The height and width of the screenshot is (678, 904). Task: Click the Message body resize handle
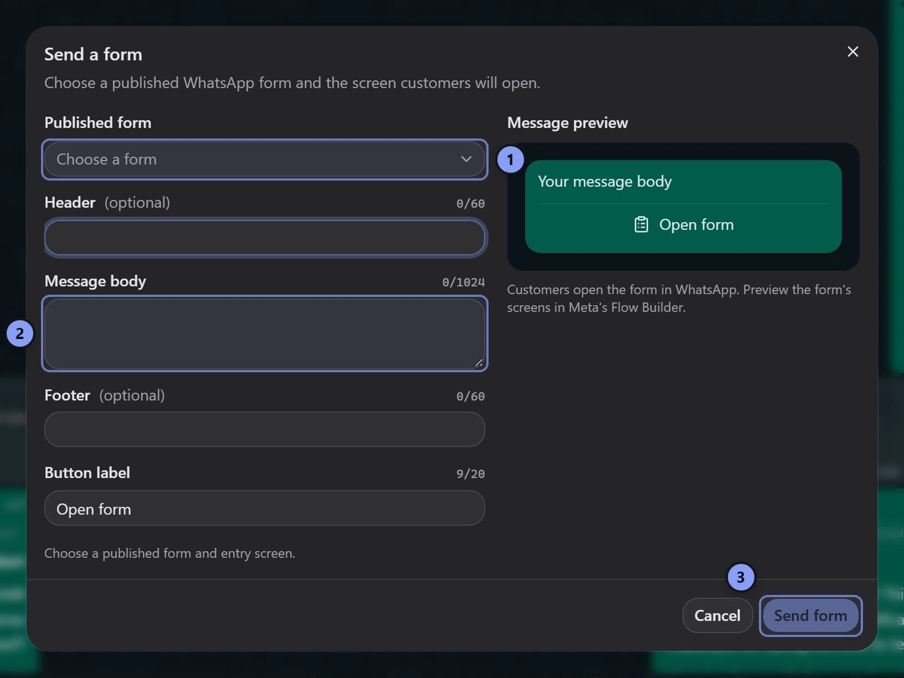click(479, 363)
